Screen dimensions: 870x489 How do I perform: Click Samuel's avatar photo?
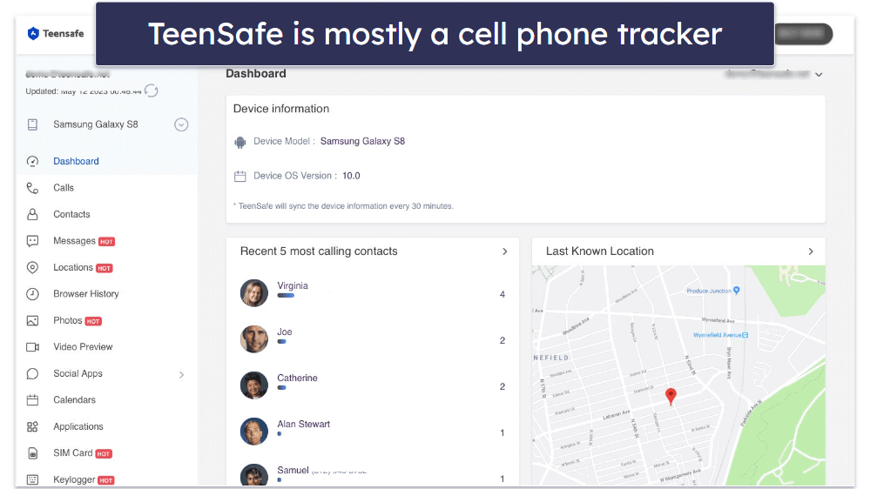pyautogui.click(x=254, y=474)
